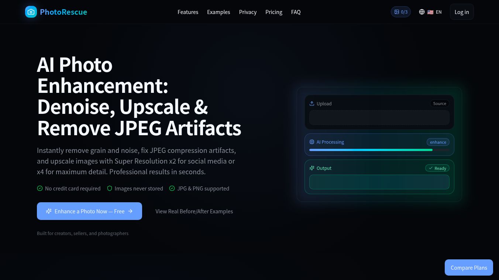499x280 pixels.
Task: Click the shield icon beside Images never stored
Action: point(110,188)
